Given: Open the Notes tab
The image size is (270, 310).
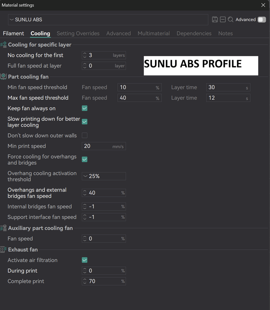Looking at the screenshot, I should [225, 33].
